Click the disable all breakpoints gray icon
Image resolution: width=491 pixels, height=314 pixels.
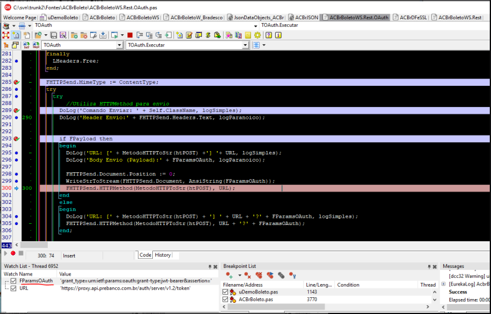[x=281, y=275]
